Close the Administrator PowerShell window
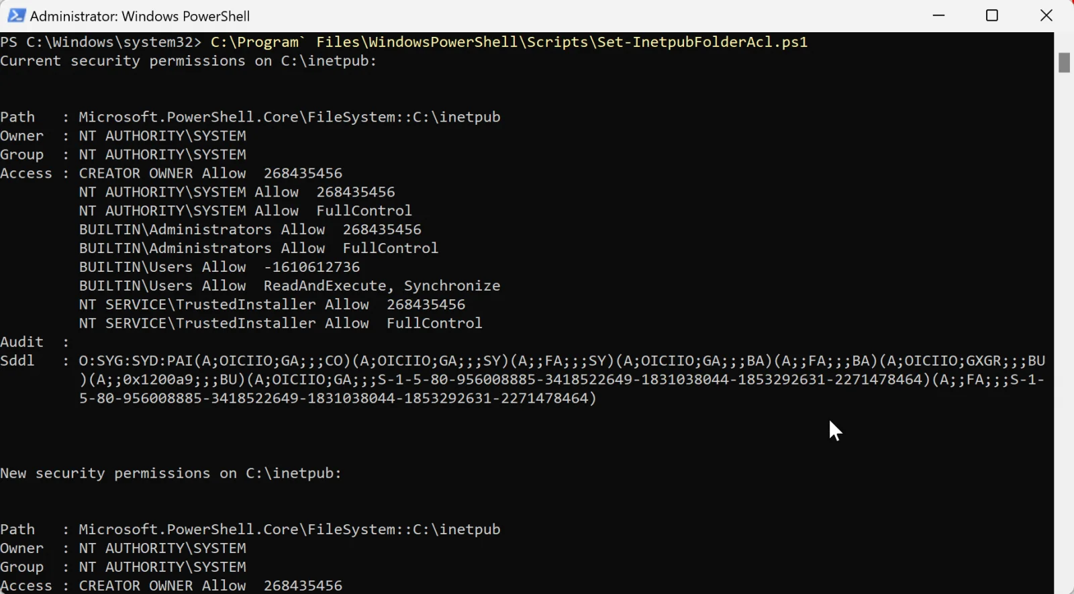Viewport: 1074px width, 594px height. click(x=1046, y=15)
